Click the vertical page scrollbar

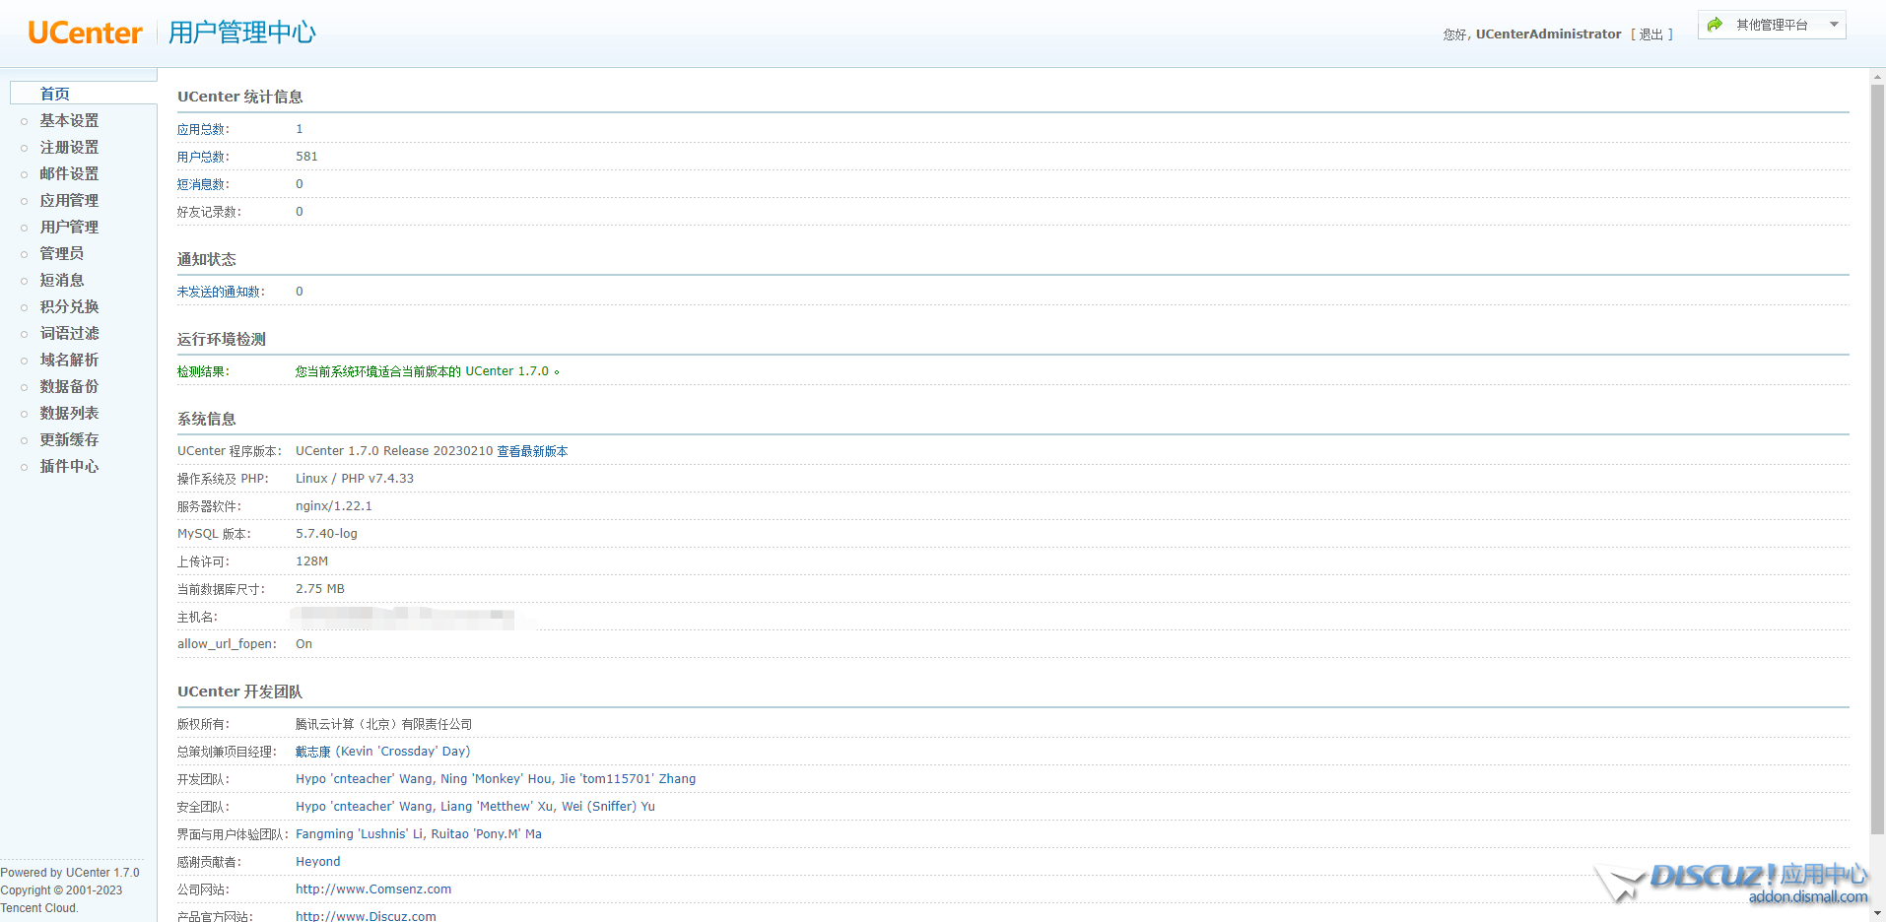(x=1877, y=458)
